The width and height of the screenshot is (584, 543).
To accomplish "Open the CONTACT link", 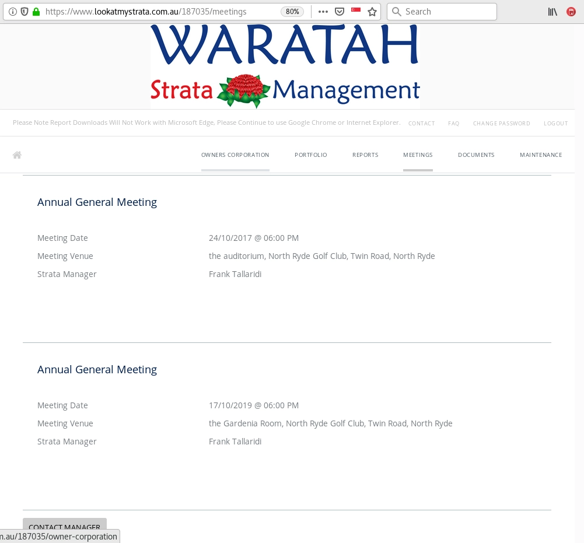I will coord(422,123).
